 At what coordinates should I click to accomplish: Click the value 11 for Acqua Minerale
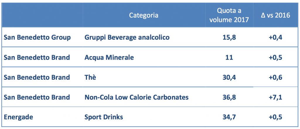(229, 57)
